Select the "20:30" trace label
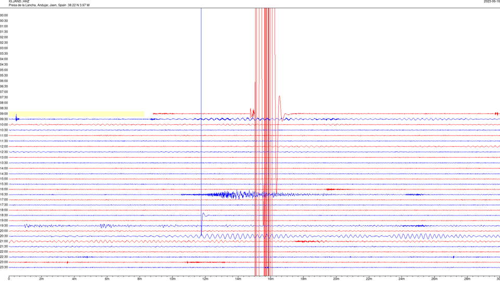 (4, 236)
